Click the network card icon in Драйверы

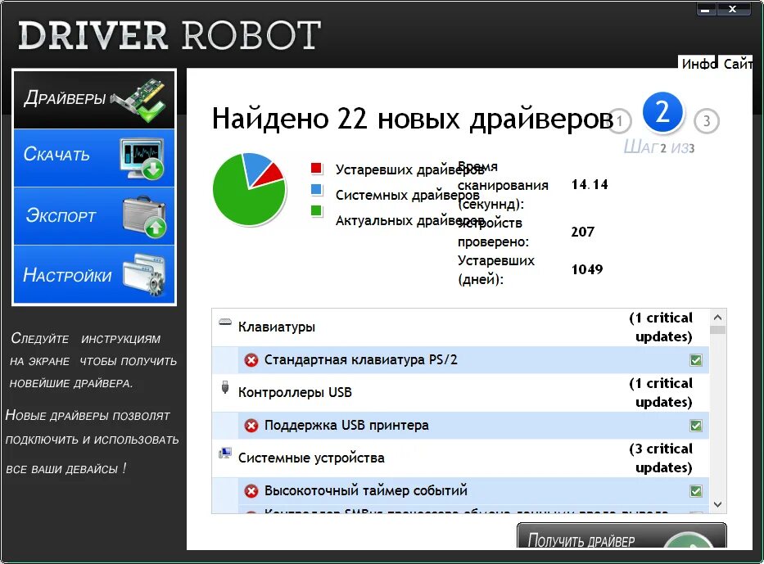point(139,99)
